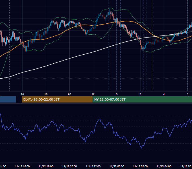The width and height of the screenshot is (192, 169).
Task: Click "11/12 16:00" on the lower time axis
Action: 22,166
